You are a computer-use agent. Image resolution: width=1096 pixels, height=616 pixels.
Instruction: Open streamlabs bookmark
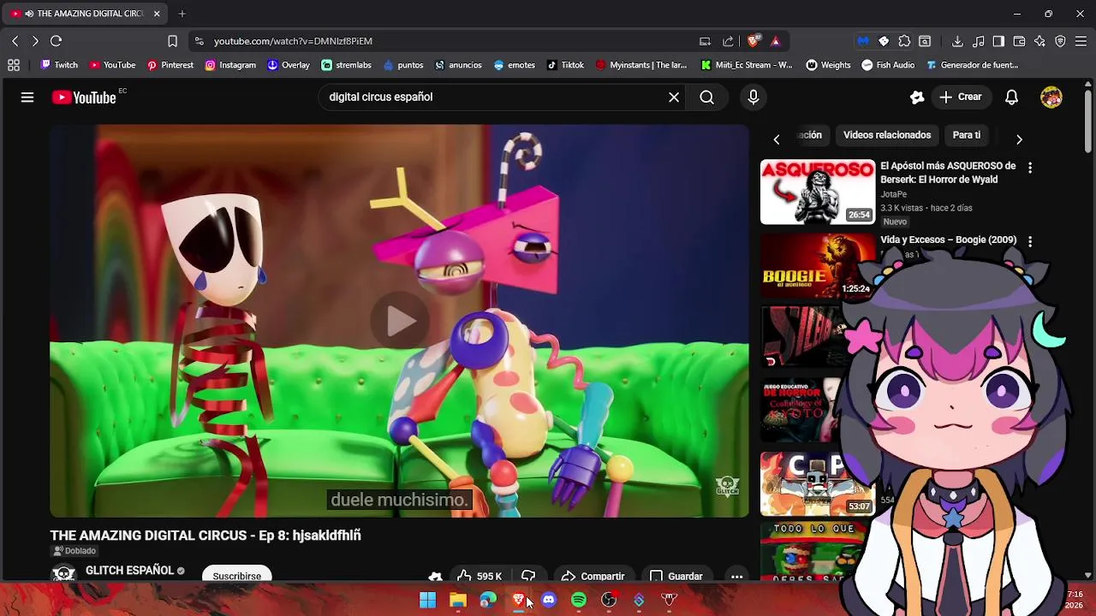[x=346, y=65]
